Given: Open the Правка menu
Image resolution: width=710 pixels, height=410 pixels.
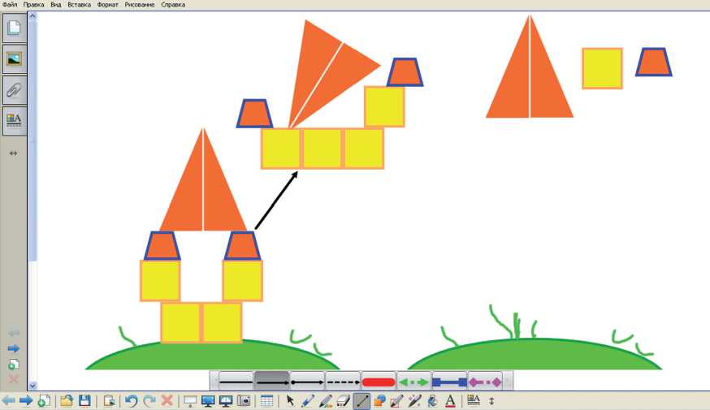Looking at the screenshot, I should coord(33,5).
